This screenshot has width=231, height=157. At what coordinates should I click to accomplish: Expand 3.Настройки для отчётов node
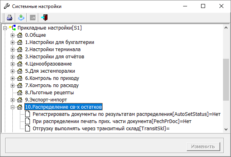click(x=12, y=57)
